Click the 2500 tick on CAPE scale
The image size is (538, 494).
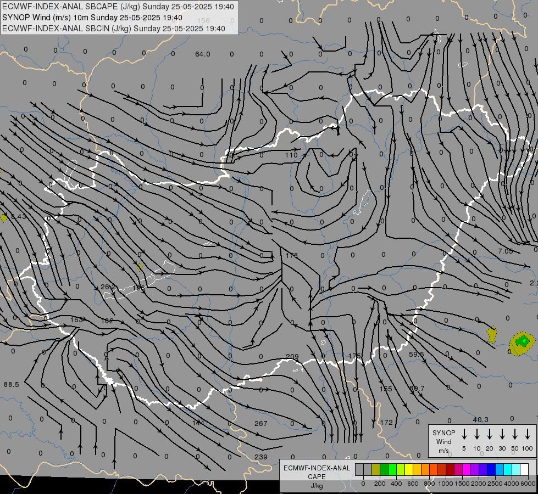[x=495, y=484]
